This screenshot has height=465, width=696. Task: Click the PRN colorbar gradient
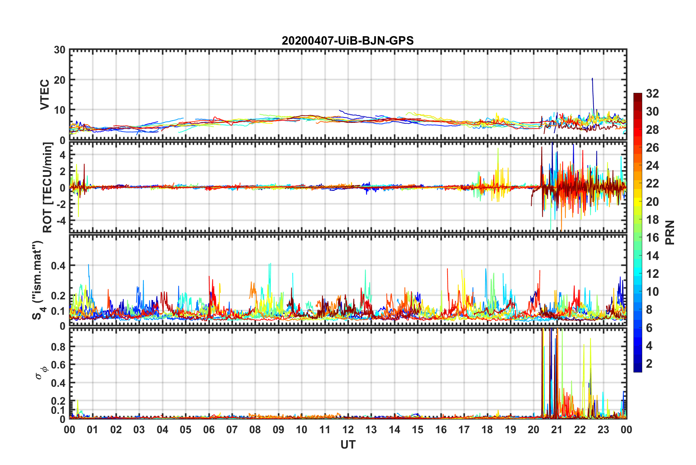(638, 232)
